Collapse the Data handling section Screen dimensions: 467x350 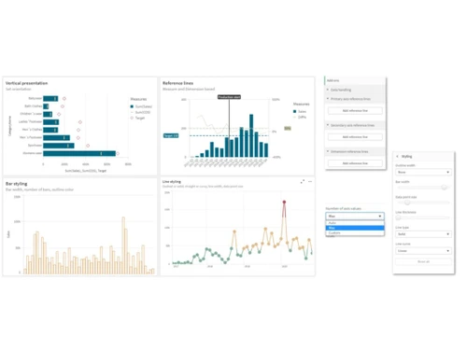pyautogui.click(x=328, y=90)
